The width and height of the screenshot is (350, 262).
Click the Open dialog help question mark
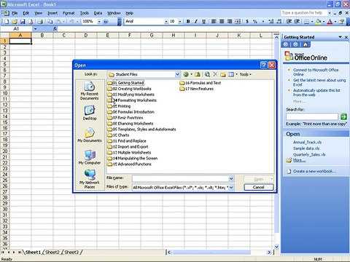coord(263,65)
